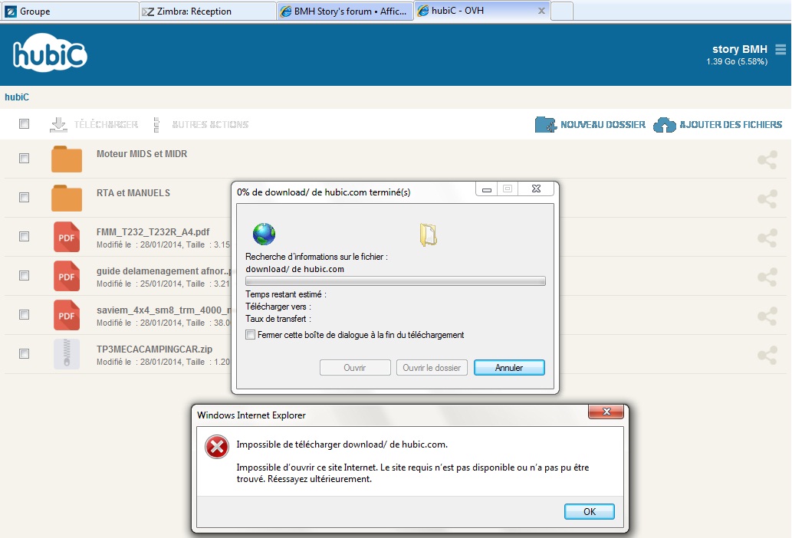The image size is (792, 538).
Task: Click the share icon for Moteur MIDS et MIDR
Action: coord(767,160)
